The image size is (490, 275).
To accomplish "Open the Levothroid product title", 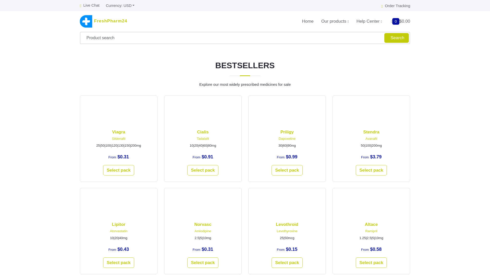I will point(287,225).
